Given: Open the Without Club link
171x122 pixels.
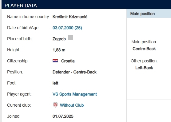Looking at the screenshot, I should (72, 105).
